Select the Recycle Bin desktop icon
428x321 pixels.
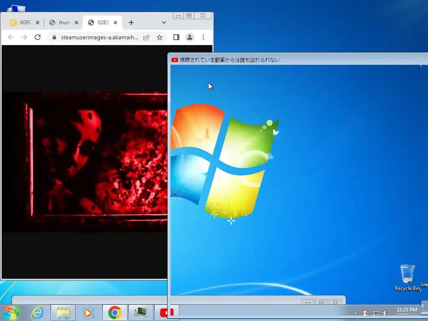[x=408, y=278]
